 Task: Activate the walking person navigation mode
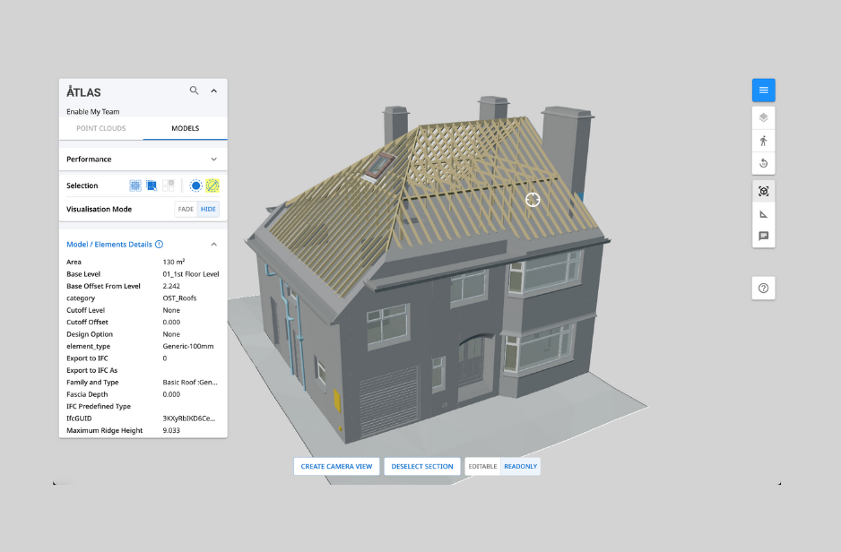pos(763,141)
